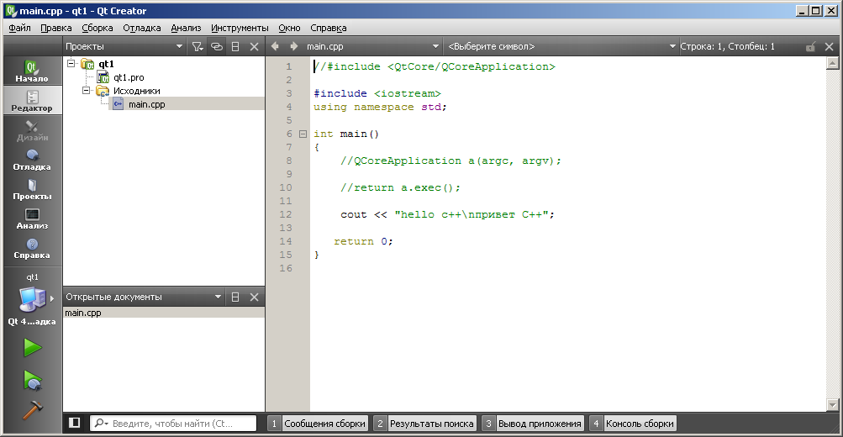
Task: Show Вывод приложения output pane
Action: (x=533, y=424)
